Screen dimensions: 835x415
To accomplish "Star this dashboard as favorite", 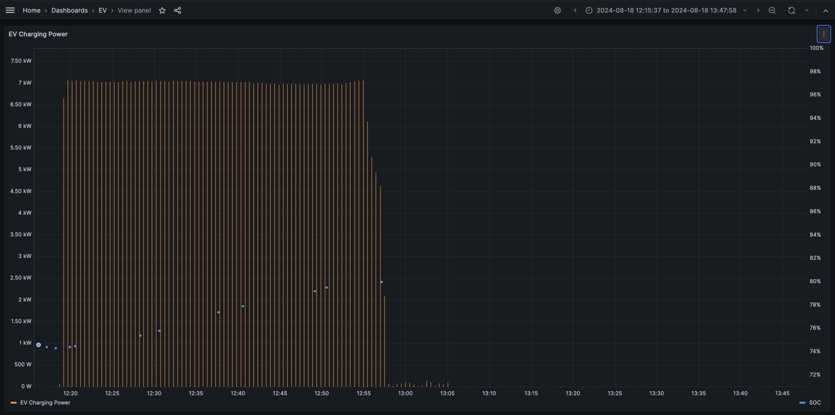I will point(162,10).
